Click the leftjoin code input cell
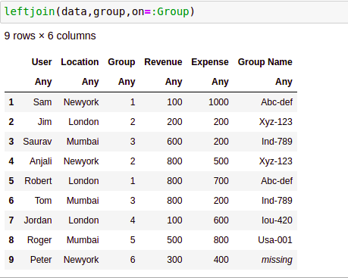Image resolution: width=348 pixels, height=278 pixels. pos(174,12)
